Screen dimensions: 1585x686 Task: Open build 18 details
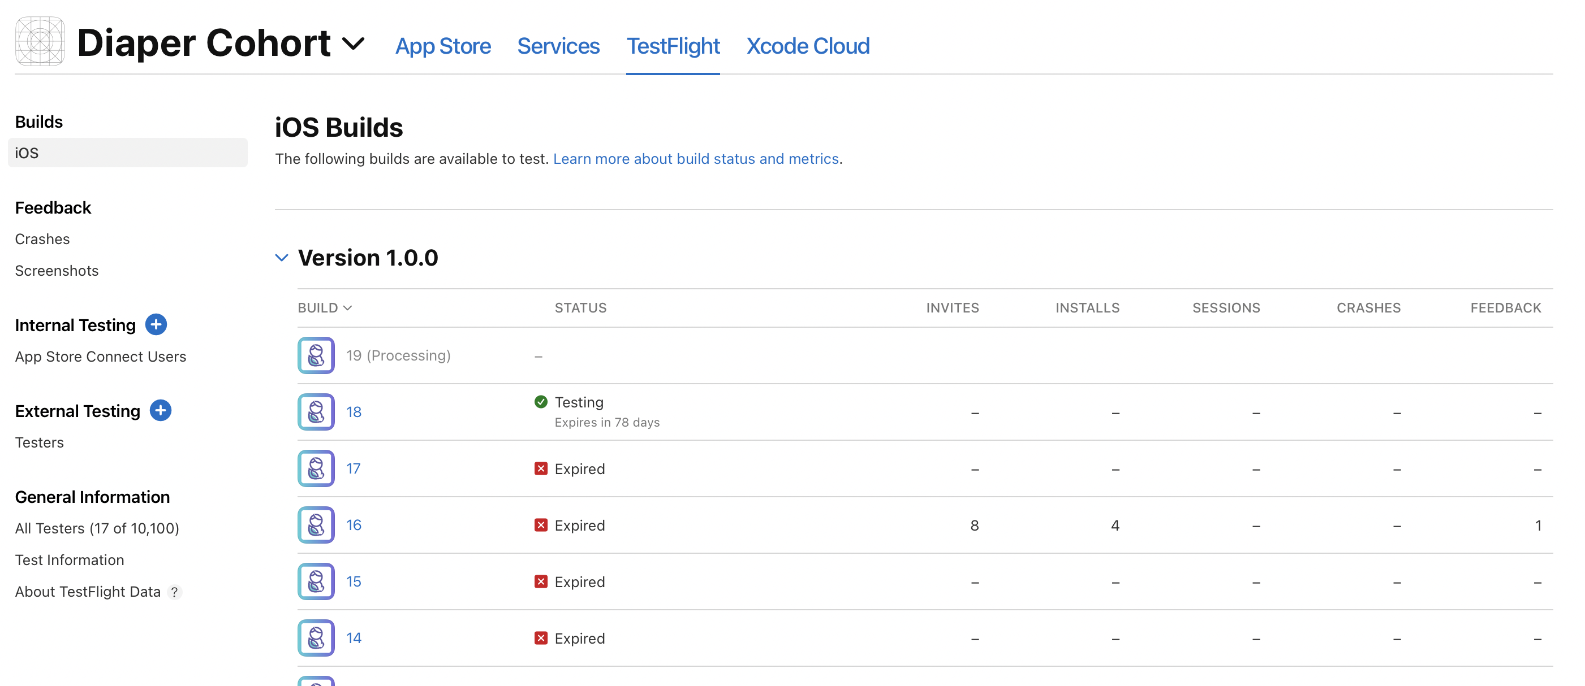coord(354,413)
